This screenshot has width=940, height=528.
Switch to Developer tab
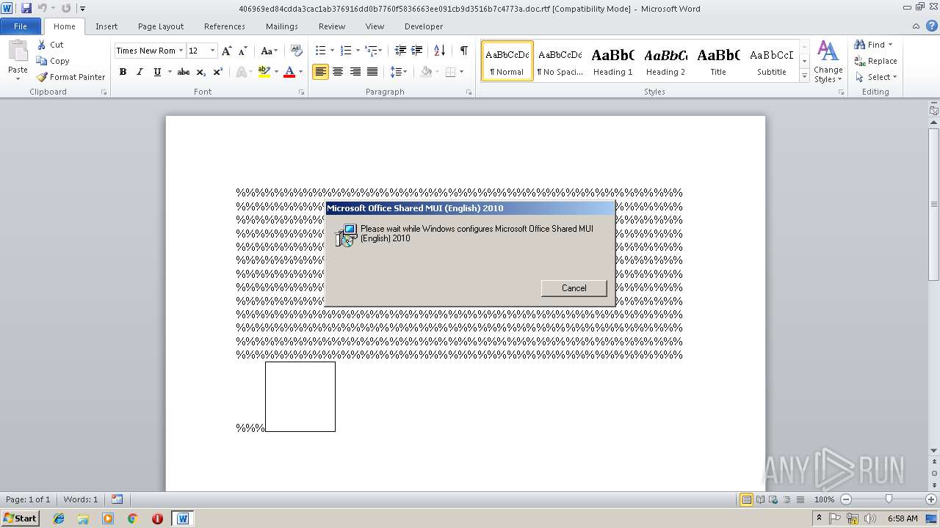click(424, 26)
